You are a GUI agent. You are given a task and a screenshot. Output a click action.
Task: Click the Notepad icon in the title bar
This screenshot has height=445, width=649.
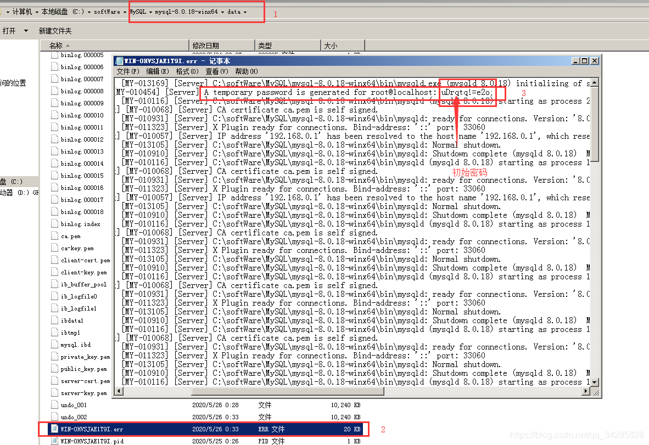coord(119,60)
